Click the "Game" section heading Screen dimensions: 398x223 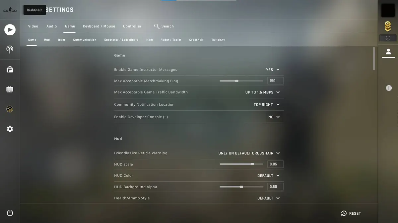pos(120,56)
